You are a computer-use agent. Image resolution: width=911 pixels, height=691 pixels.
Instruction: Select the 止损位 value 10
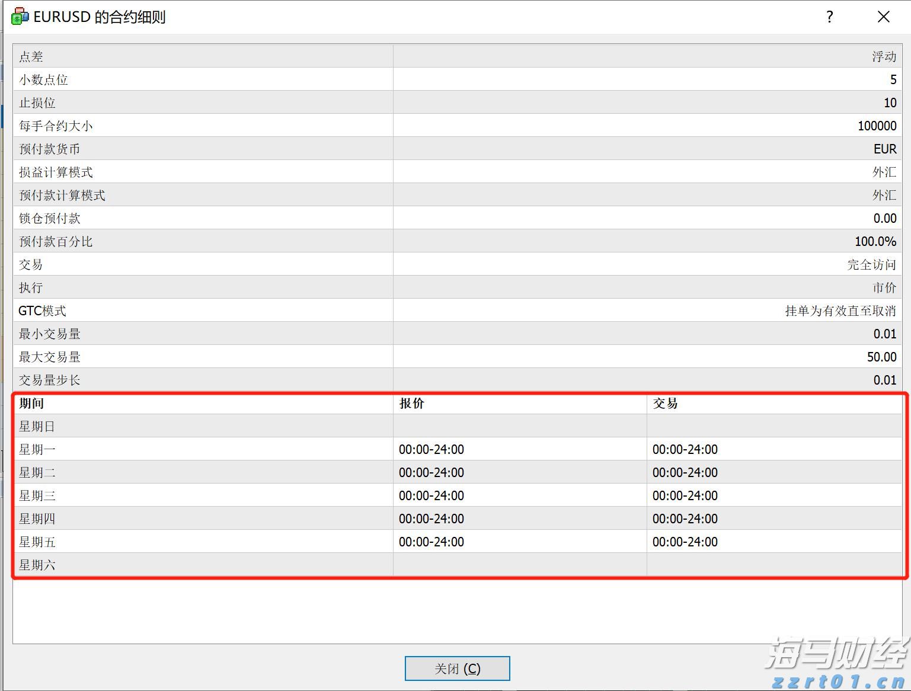point(890,102)
